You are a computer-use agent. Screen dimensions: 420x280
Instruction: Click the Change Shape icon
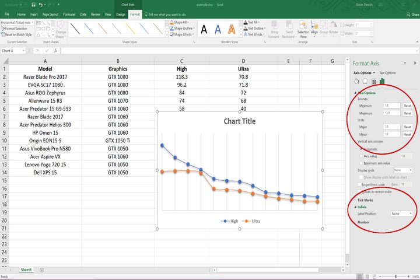(x=61, y=29)
